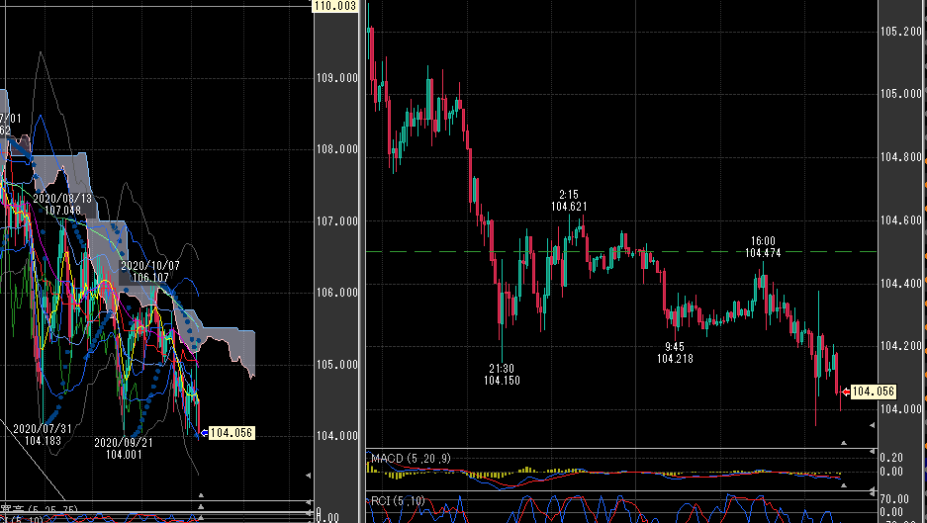Click the 2:15 104.621 peak label

569,201
